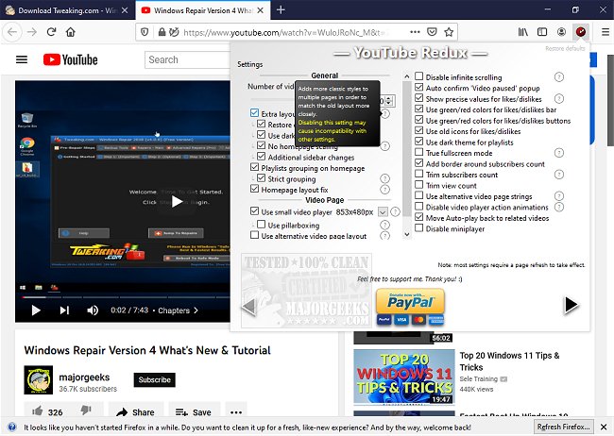Click the help icon beside Trim subscribers count
This screenshot has width=614, height=436.
click(x=559, y=175)
